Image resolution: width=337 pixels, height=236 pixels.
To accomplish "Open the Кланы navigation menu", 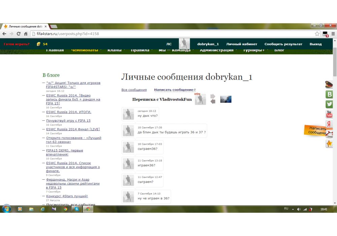I will click(114, 50).
